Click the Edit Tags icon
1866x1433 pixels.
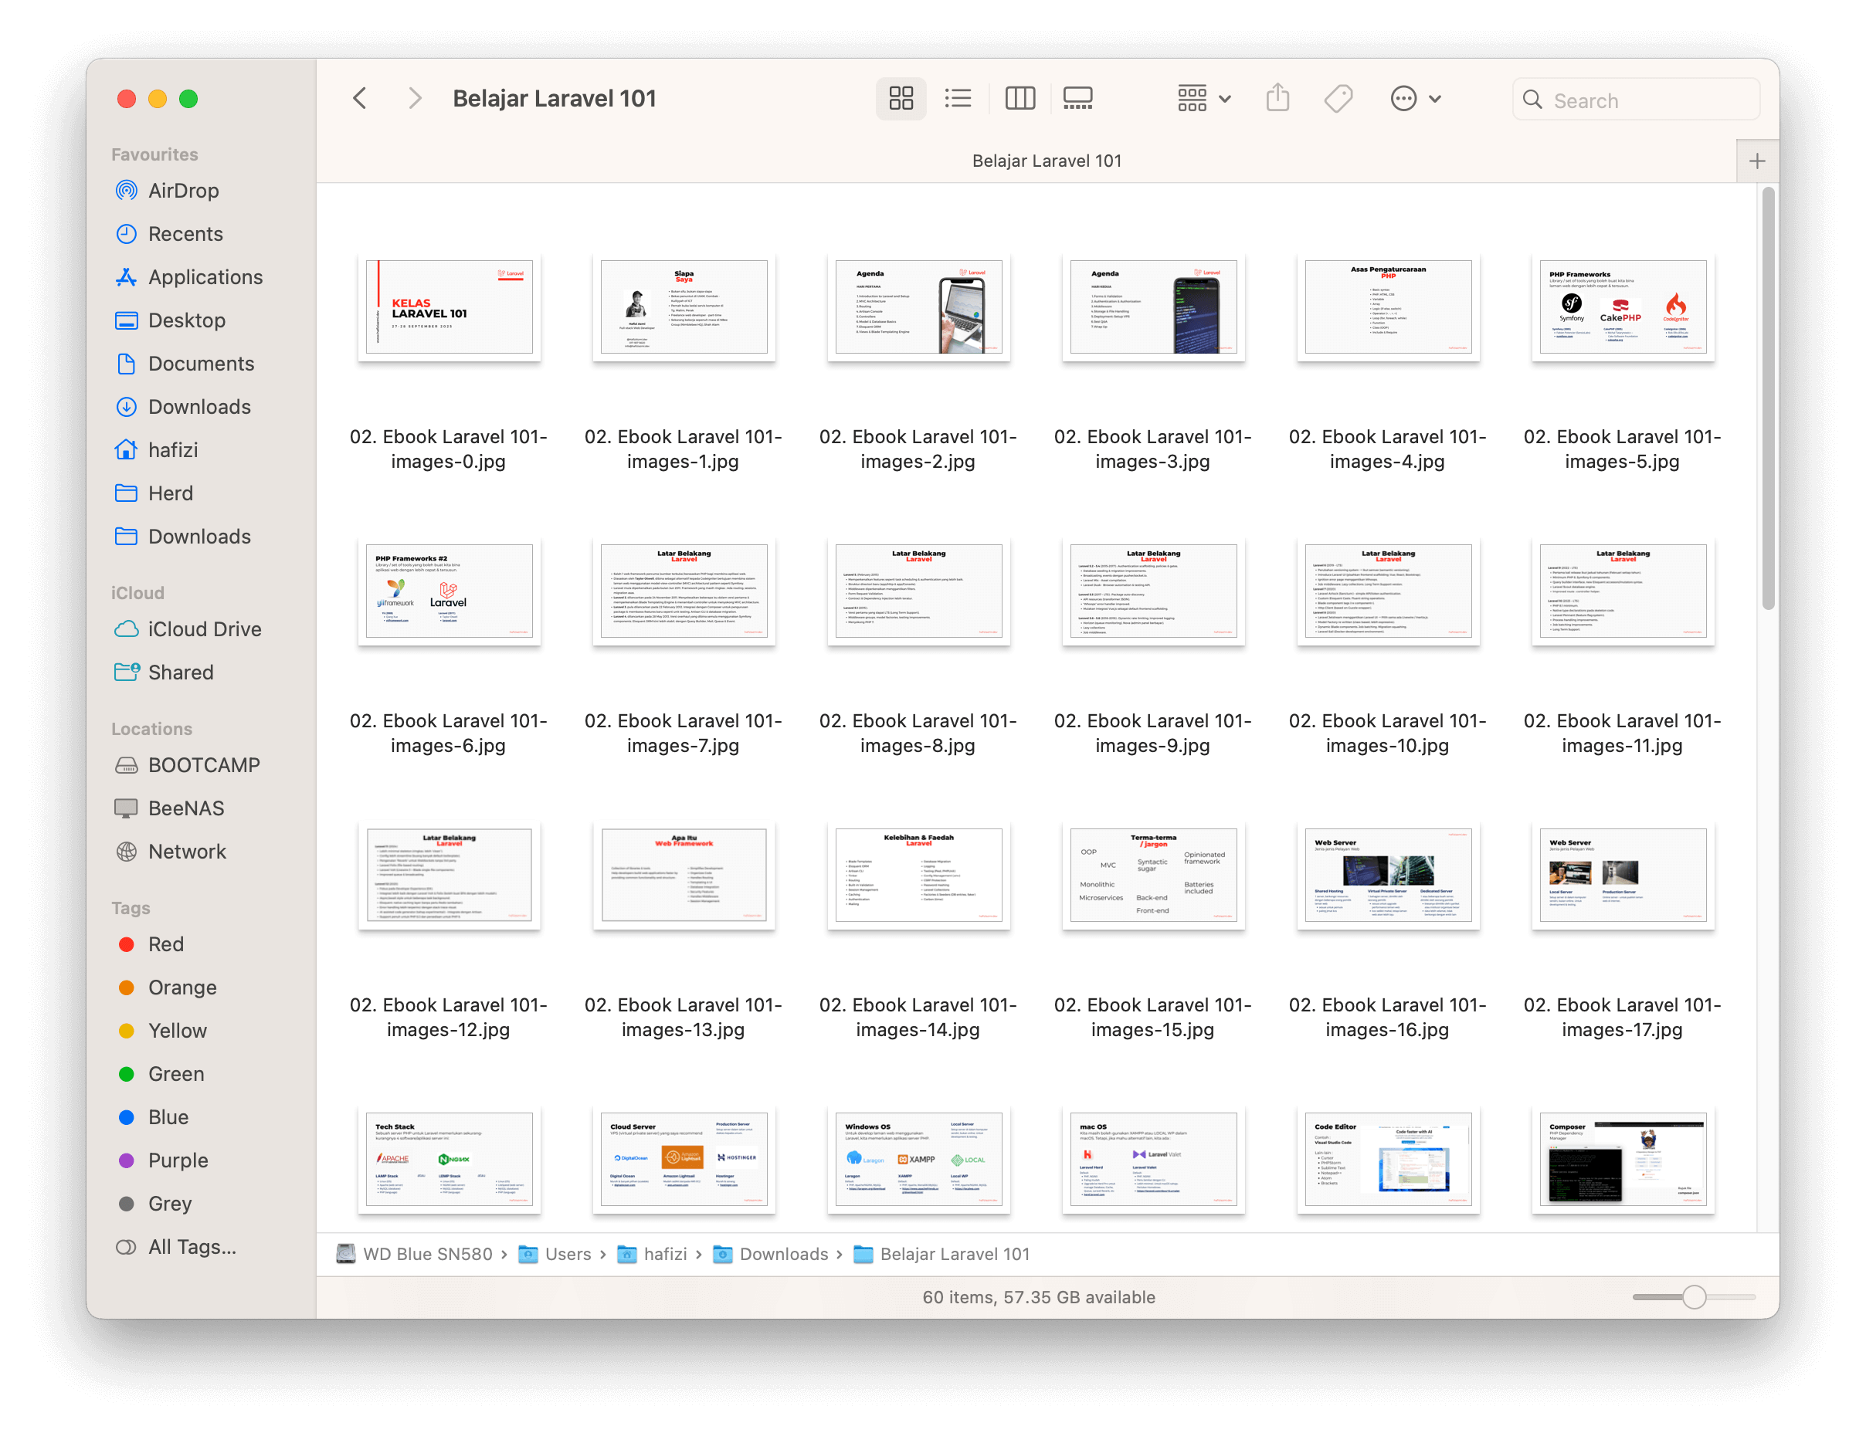click(x=1338, y=99)
